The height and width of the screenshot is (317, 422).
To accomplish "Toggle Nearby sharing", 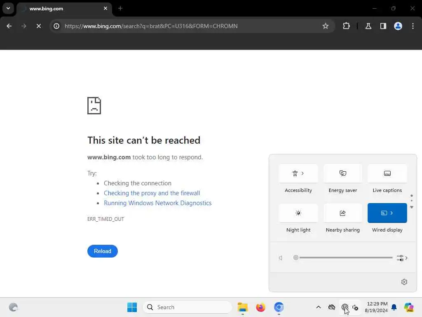I will (342, 213).
